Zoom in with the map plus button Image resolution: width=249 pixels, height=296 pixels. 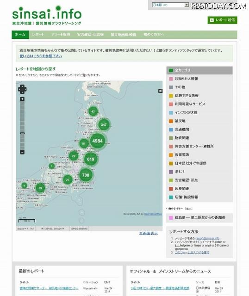pyautogui.click(x=22, y=99)
